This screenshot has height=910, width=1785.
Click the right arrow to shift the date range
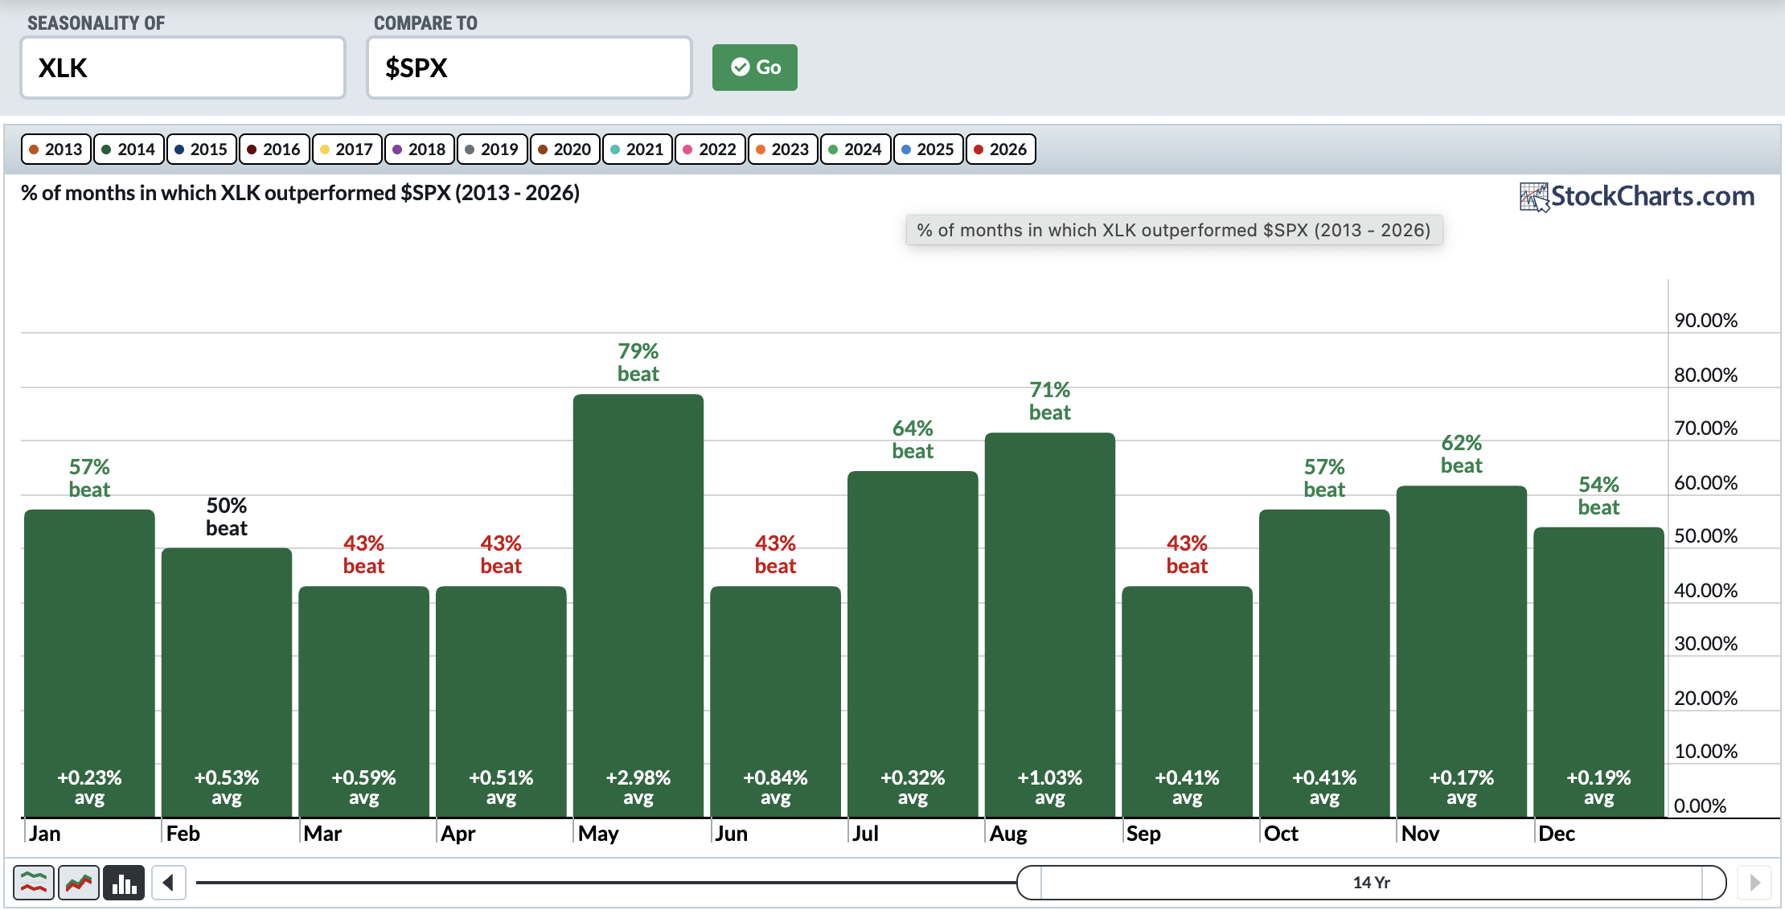point(1754,883)
